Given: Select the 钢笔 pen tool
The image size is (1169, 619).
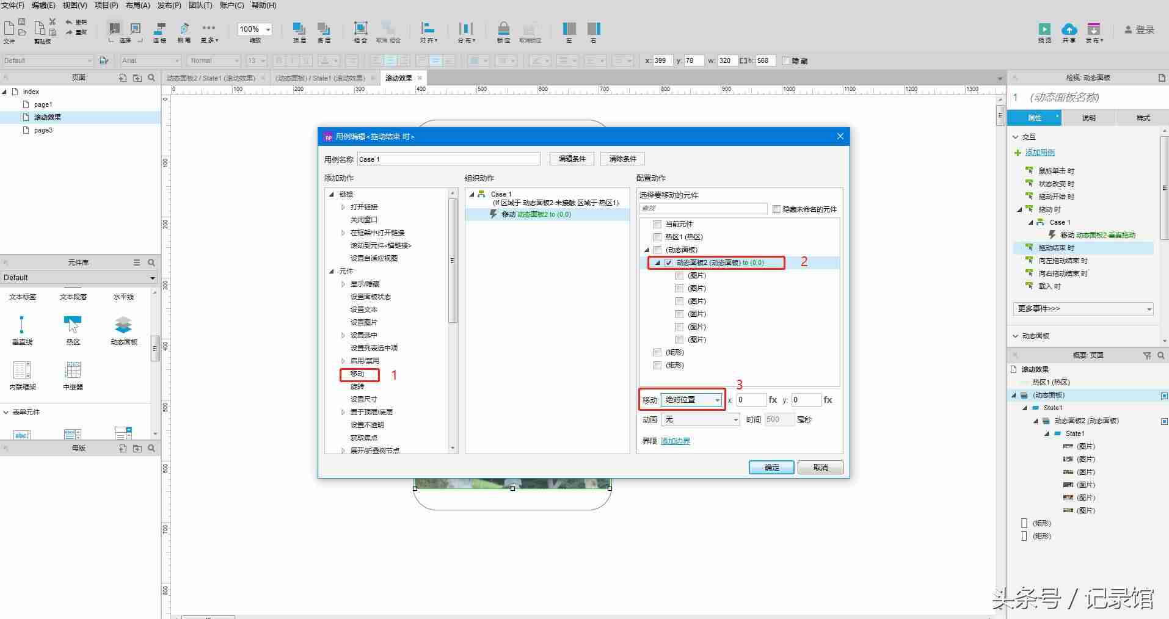Looking at the screenshot, I should pyautogui.click(x=184, y=29).
